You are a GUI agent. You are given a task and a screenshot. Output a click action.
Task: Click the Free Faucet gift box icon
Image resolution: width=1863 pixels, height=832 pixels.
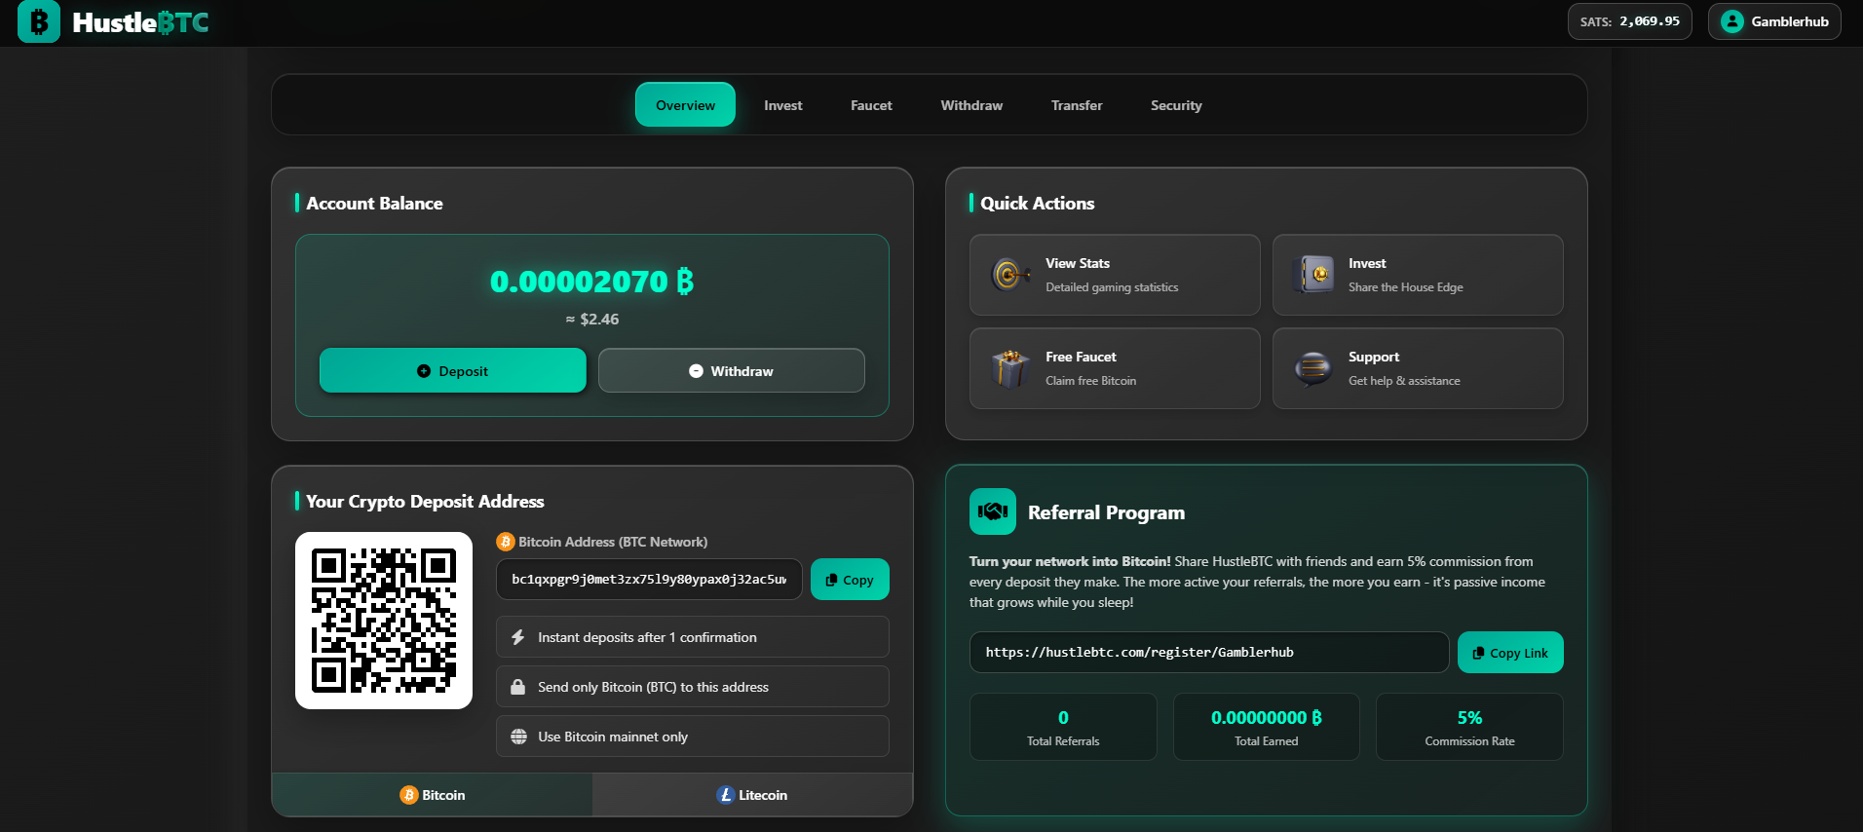coord(1010,368)
